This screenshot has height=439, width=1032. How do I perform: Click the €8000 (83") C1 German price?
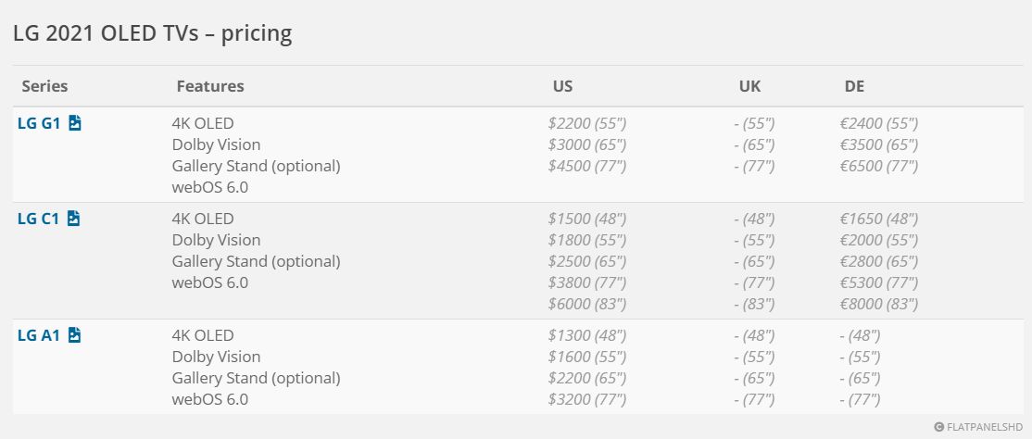878,304
